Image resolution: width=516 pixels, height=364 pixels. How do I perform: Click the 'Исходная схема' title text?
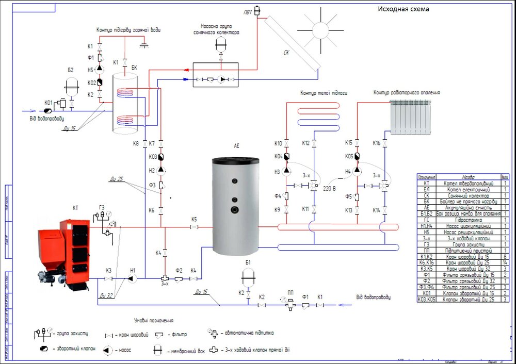click(x=404, y=9)
